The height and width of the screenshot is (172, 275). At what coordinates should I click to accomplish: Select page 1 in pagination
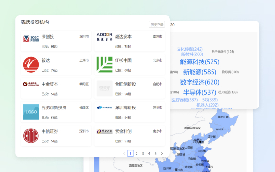point(130,154)
